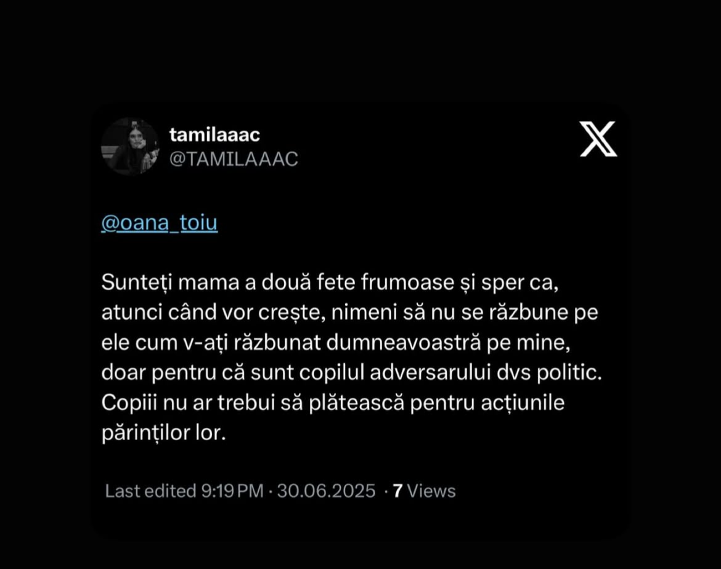This screenshot has height=569, width=721.
Task: Open the tamilaaac profile avatar
Action: click(130, 147)
